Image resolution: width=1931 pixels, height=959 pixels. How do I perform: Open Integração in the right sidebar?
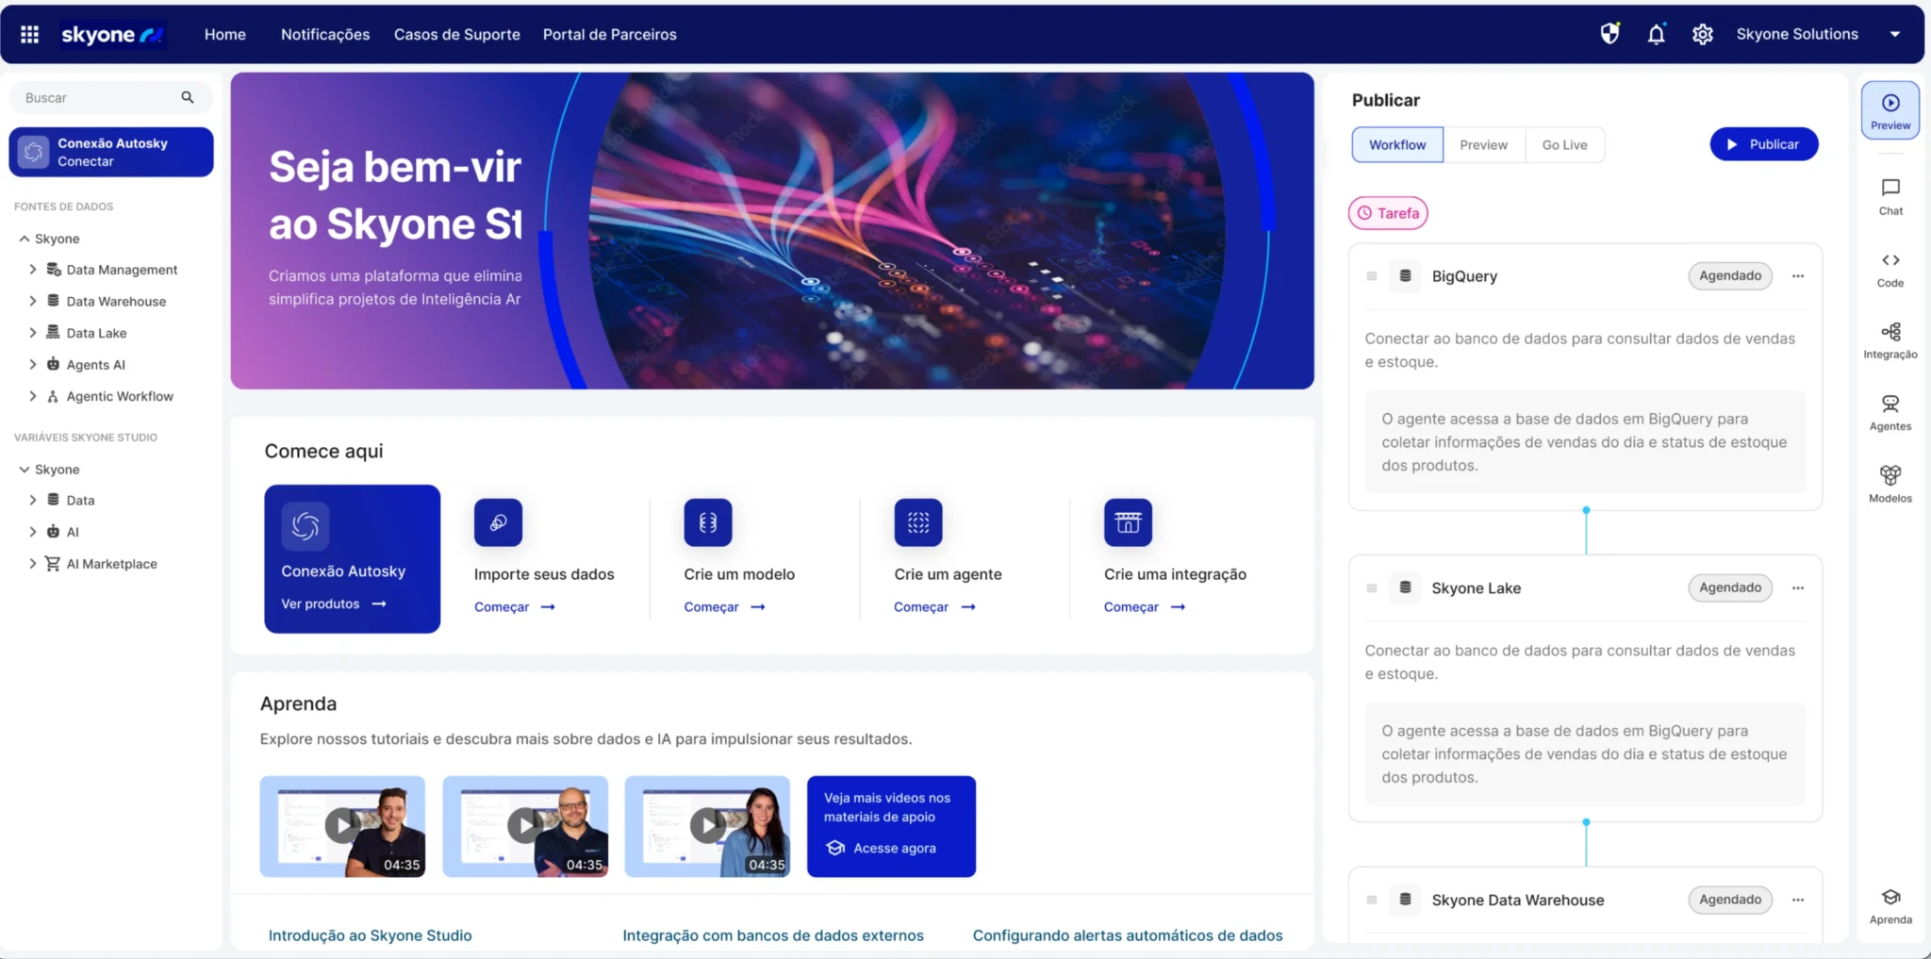coord(1890,340)
